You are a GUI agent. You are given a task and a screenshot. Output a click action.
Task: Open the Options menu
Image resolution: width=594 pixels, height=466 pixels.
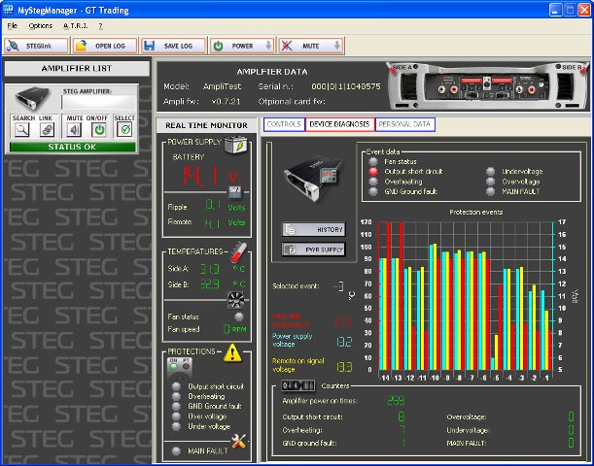point(41,24)
